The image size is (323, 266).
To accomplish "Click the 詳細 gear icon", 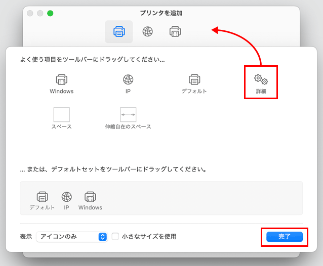I will tap(261, 80).
